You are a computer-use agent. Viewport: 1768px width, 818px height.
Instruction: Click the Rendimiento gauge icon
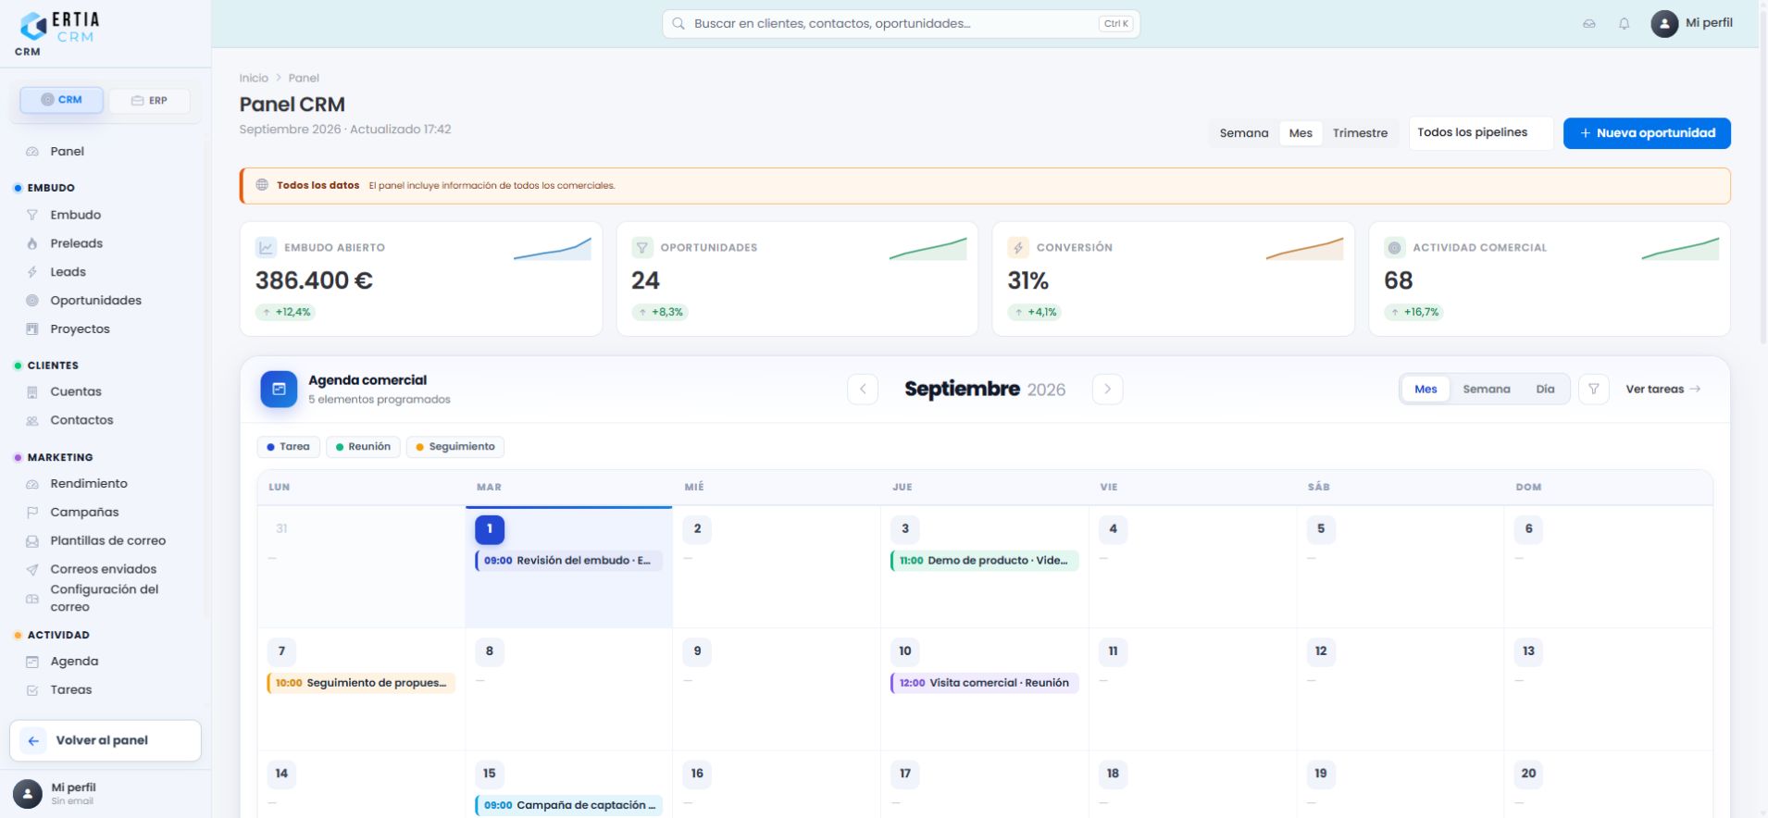[x=32, y=484]
